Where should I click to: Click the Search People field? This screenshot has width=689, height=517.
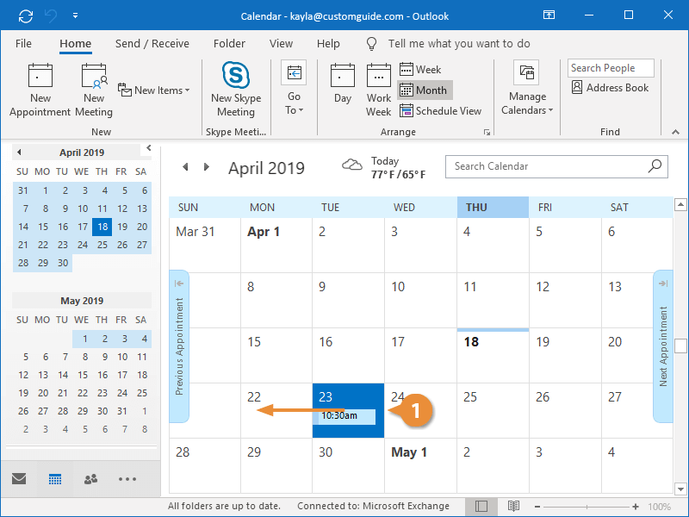[x=611, y=68]
